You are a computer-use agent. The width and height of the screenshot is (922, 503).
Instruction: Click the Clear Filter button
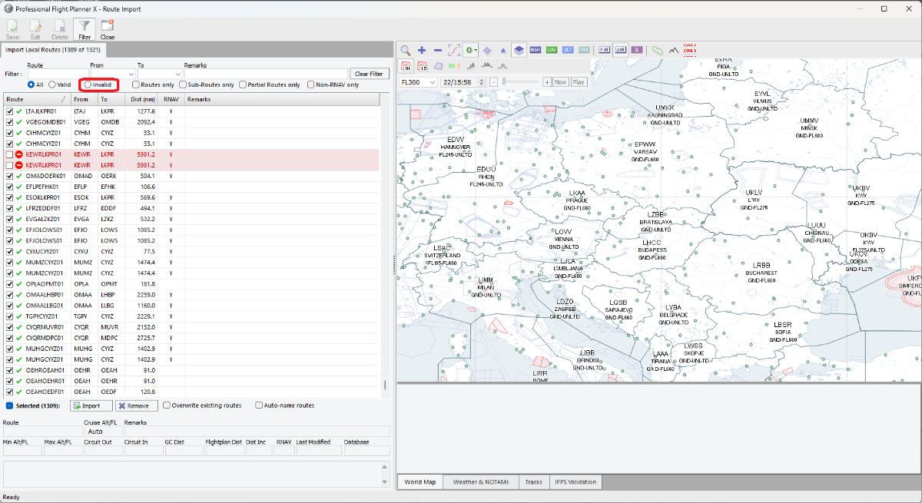click(369, 74)
